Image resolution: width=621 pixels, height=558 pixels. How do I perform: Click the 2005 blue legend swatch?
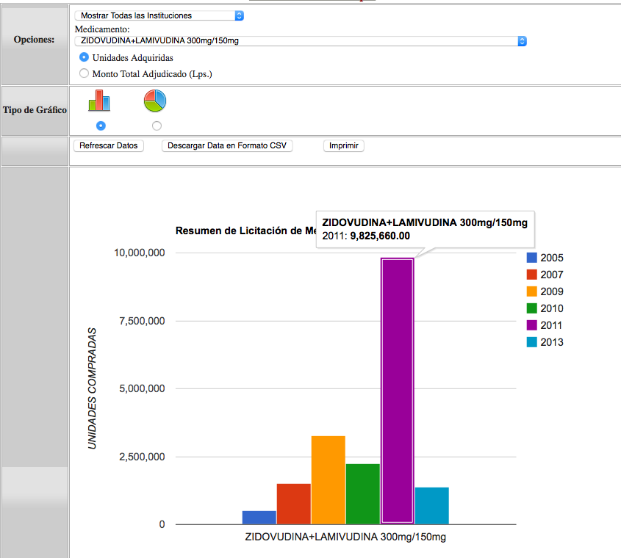click(531, 258)
